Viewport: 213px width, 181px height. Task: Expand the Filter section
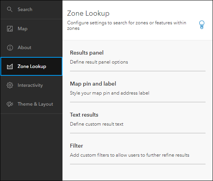(138, 150)
